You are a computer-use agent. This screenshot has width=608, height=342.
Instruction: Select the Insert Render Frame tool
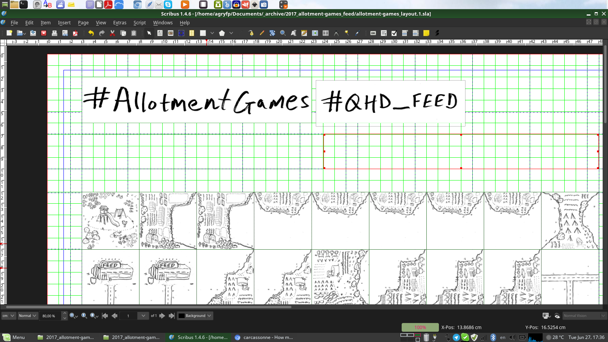[x=181, y=33]
